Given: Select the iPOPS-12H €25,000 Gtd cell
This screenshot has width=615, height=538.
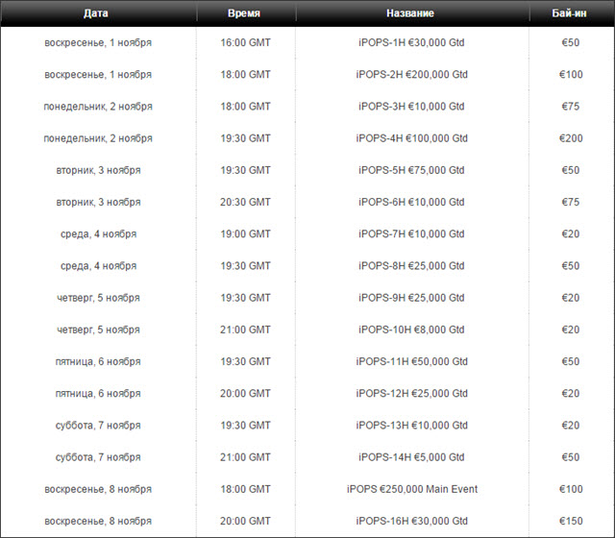Looking at the screenshot, I should (x=412, y=393).
